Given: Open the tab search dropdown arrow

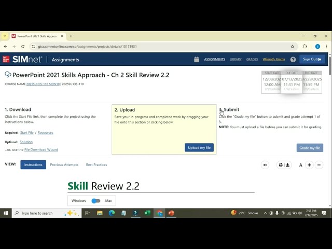Looking at the screenshot, I should click(5, 36).
